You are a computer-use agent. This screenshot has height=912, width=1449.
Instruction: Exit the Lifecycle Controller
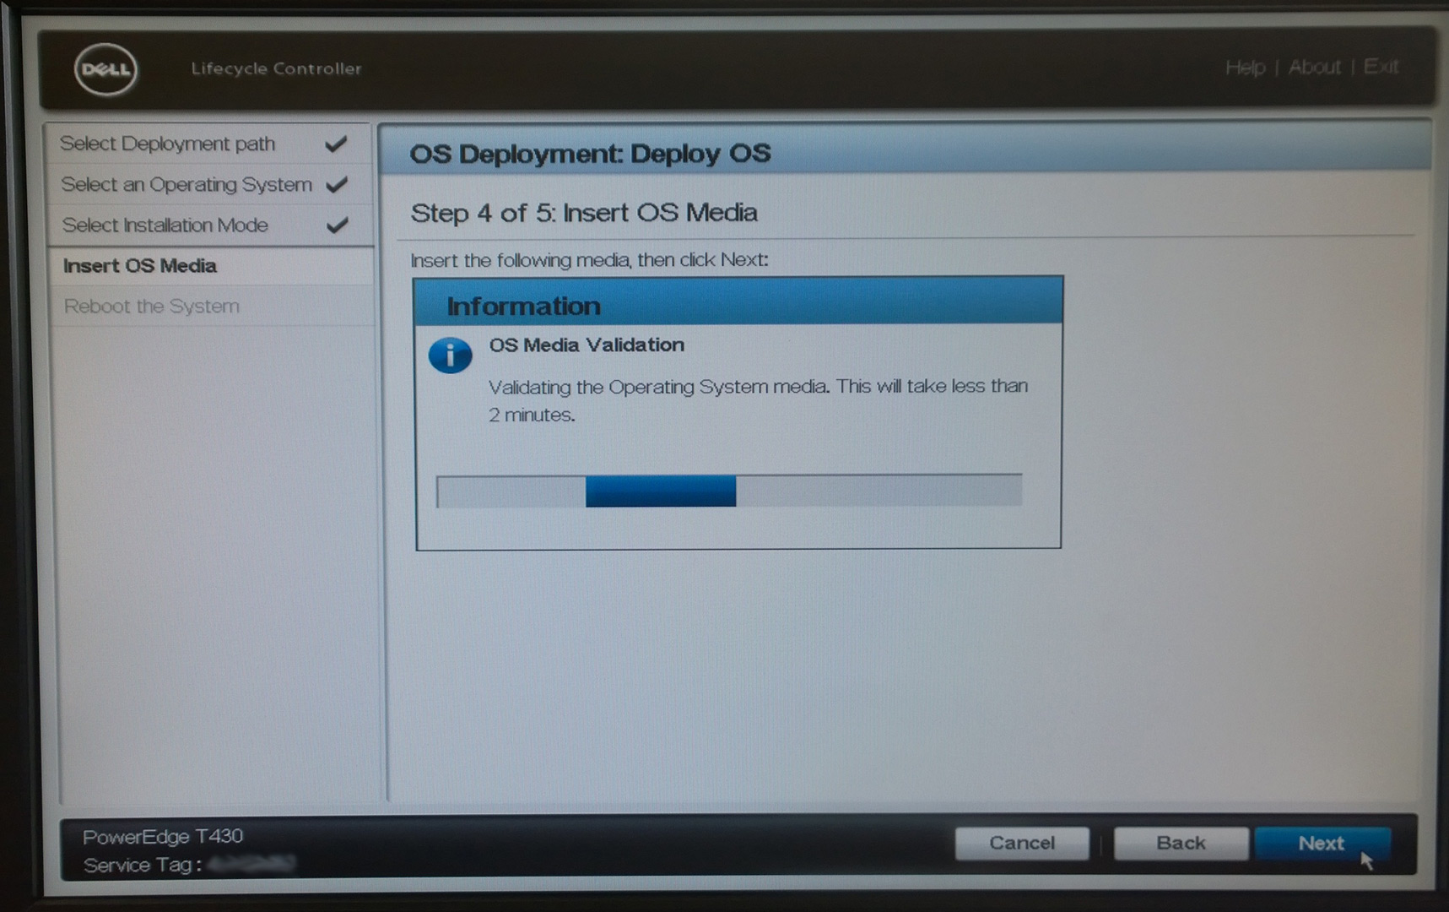[1381, 66]
